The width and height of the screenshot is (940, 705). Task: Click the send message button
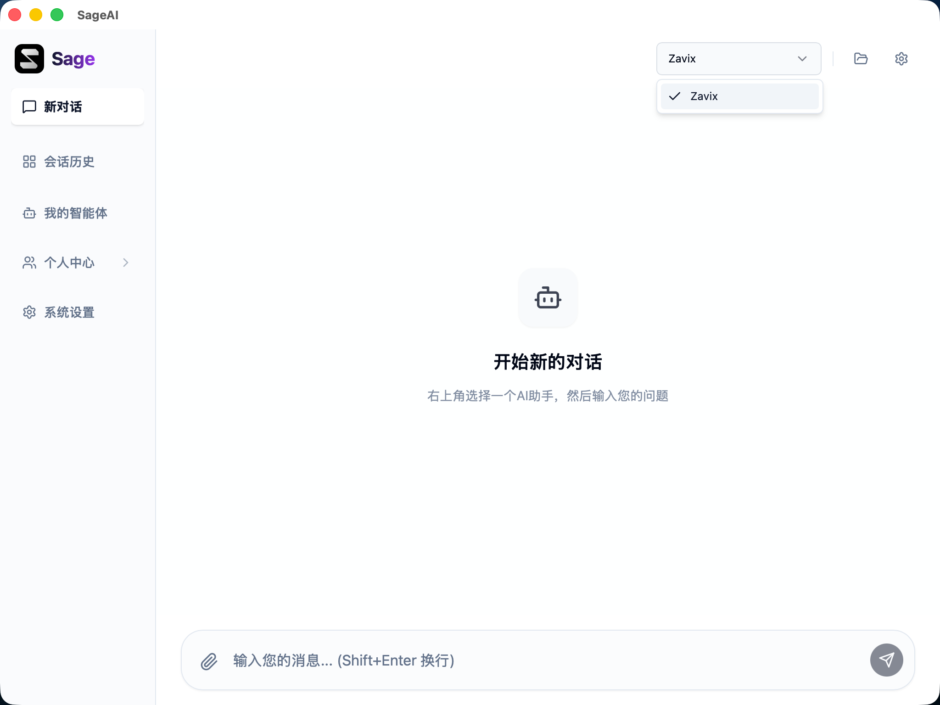(x=886, y=660)
